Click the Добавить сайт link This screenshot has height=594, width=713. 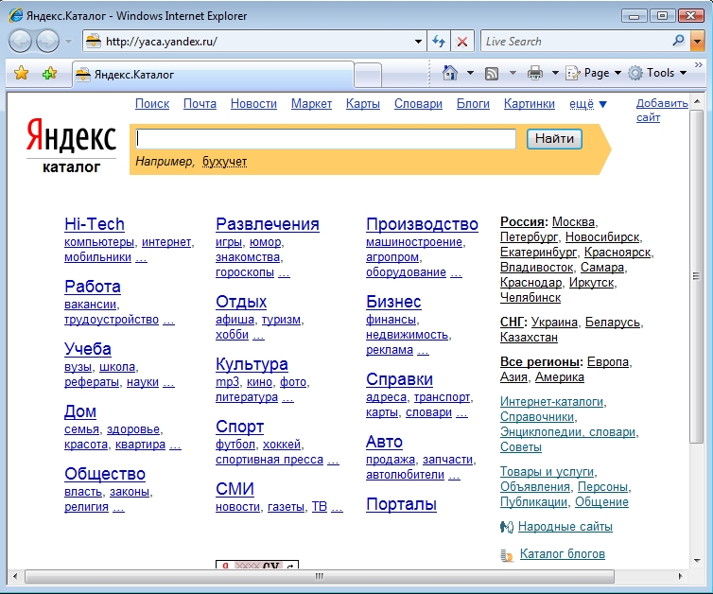pyautogui.click(x=662, y=111)
